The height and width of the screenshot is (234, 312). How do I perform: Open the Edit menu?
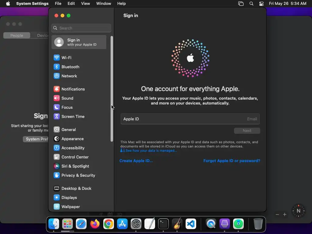point(71,4)
